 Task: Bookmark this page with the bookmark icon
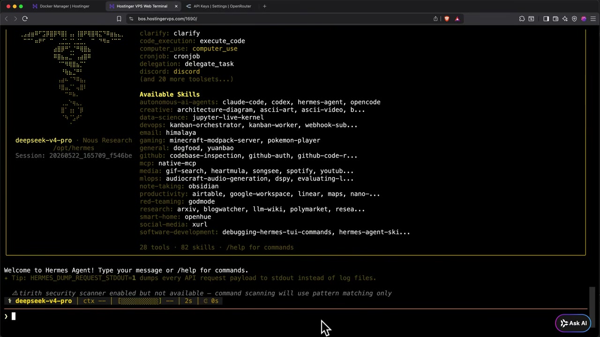pyautogui.click(x=119, y=19)
